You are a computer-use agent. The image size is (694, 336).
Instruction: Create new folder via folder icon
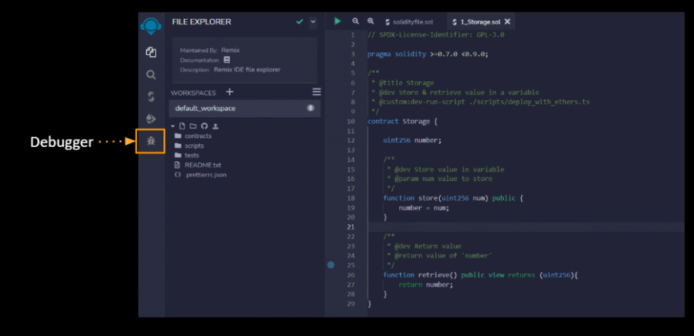point(193,127)
